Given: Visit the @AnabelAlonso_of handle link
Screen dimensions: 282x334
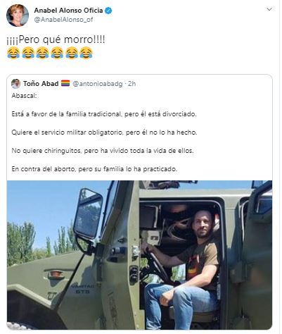Looking at the screenshot, I should [x=63, y=20].
